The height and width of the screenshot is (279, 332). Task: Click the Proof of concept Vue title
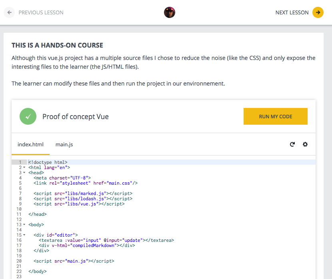tap(75, 117)
